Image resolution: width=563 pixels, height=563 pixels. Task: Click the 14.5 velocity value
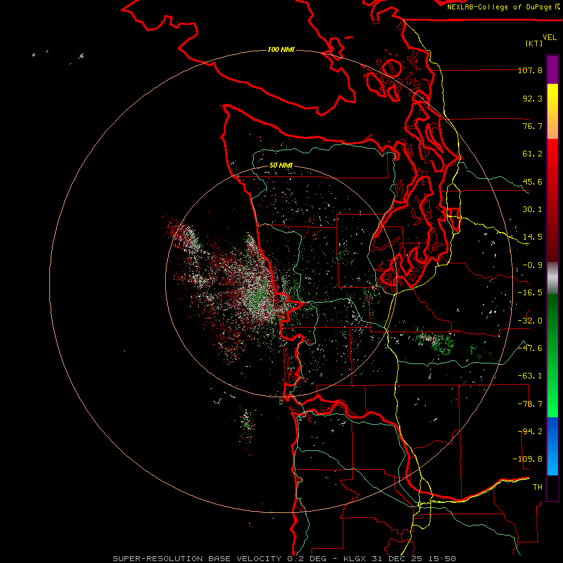click(532, 237)
